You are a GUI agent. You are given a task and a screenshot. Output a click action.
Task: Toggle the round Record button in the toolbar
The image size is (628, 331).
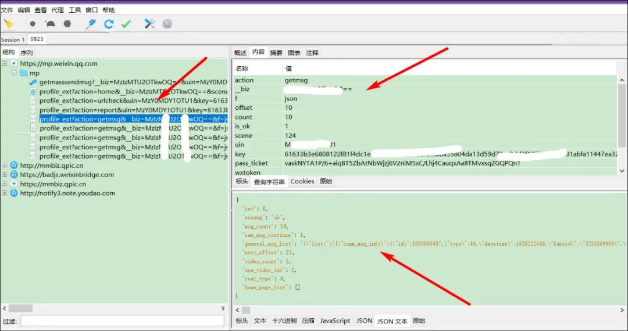[x=33, y=24]
